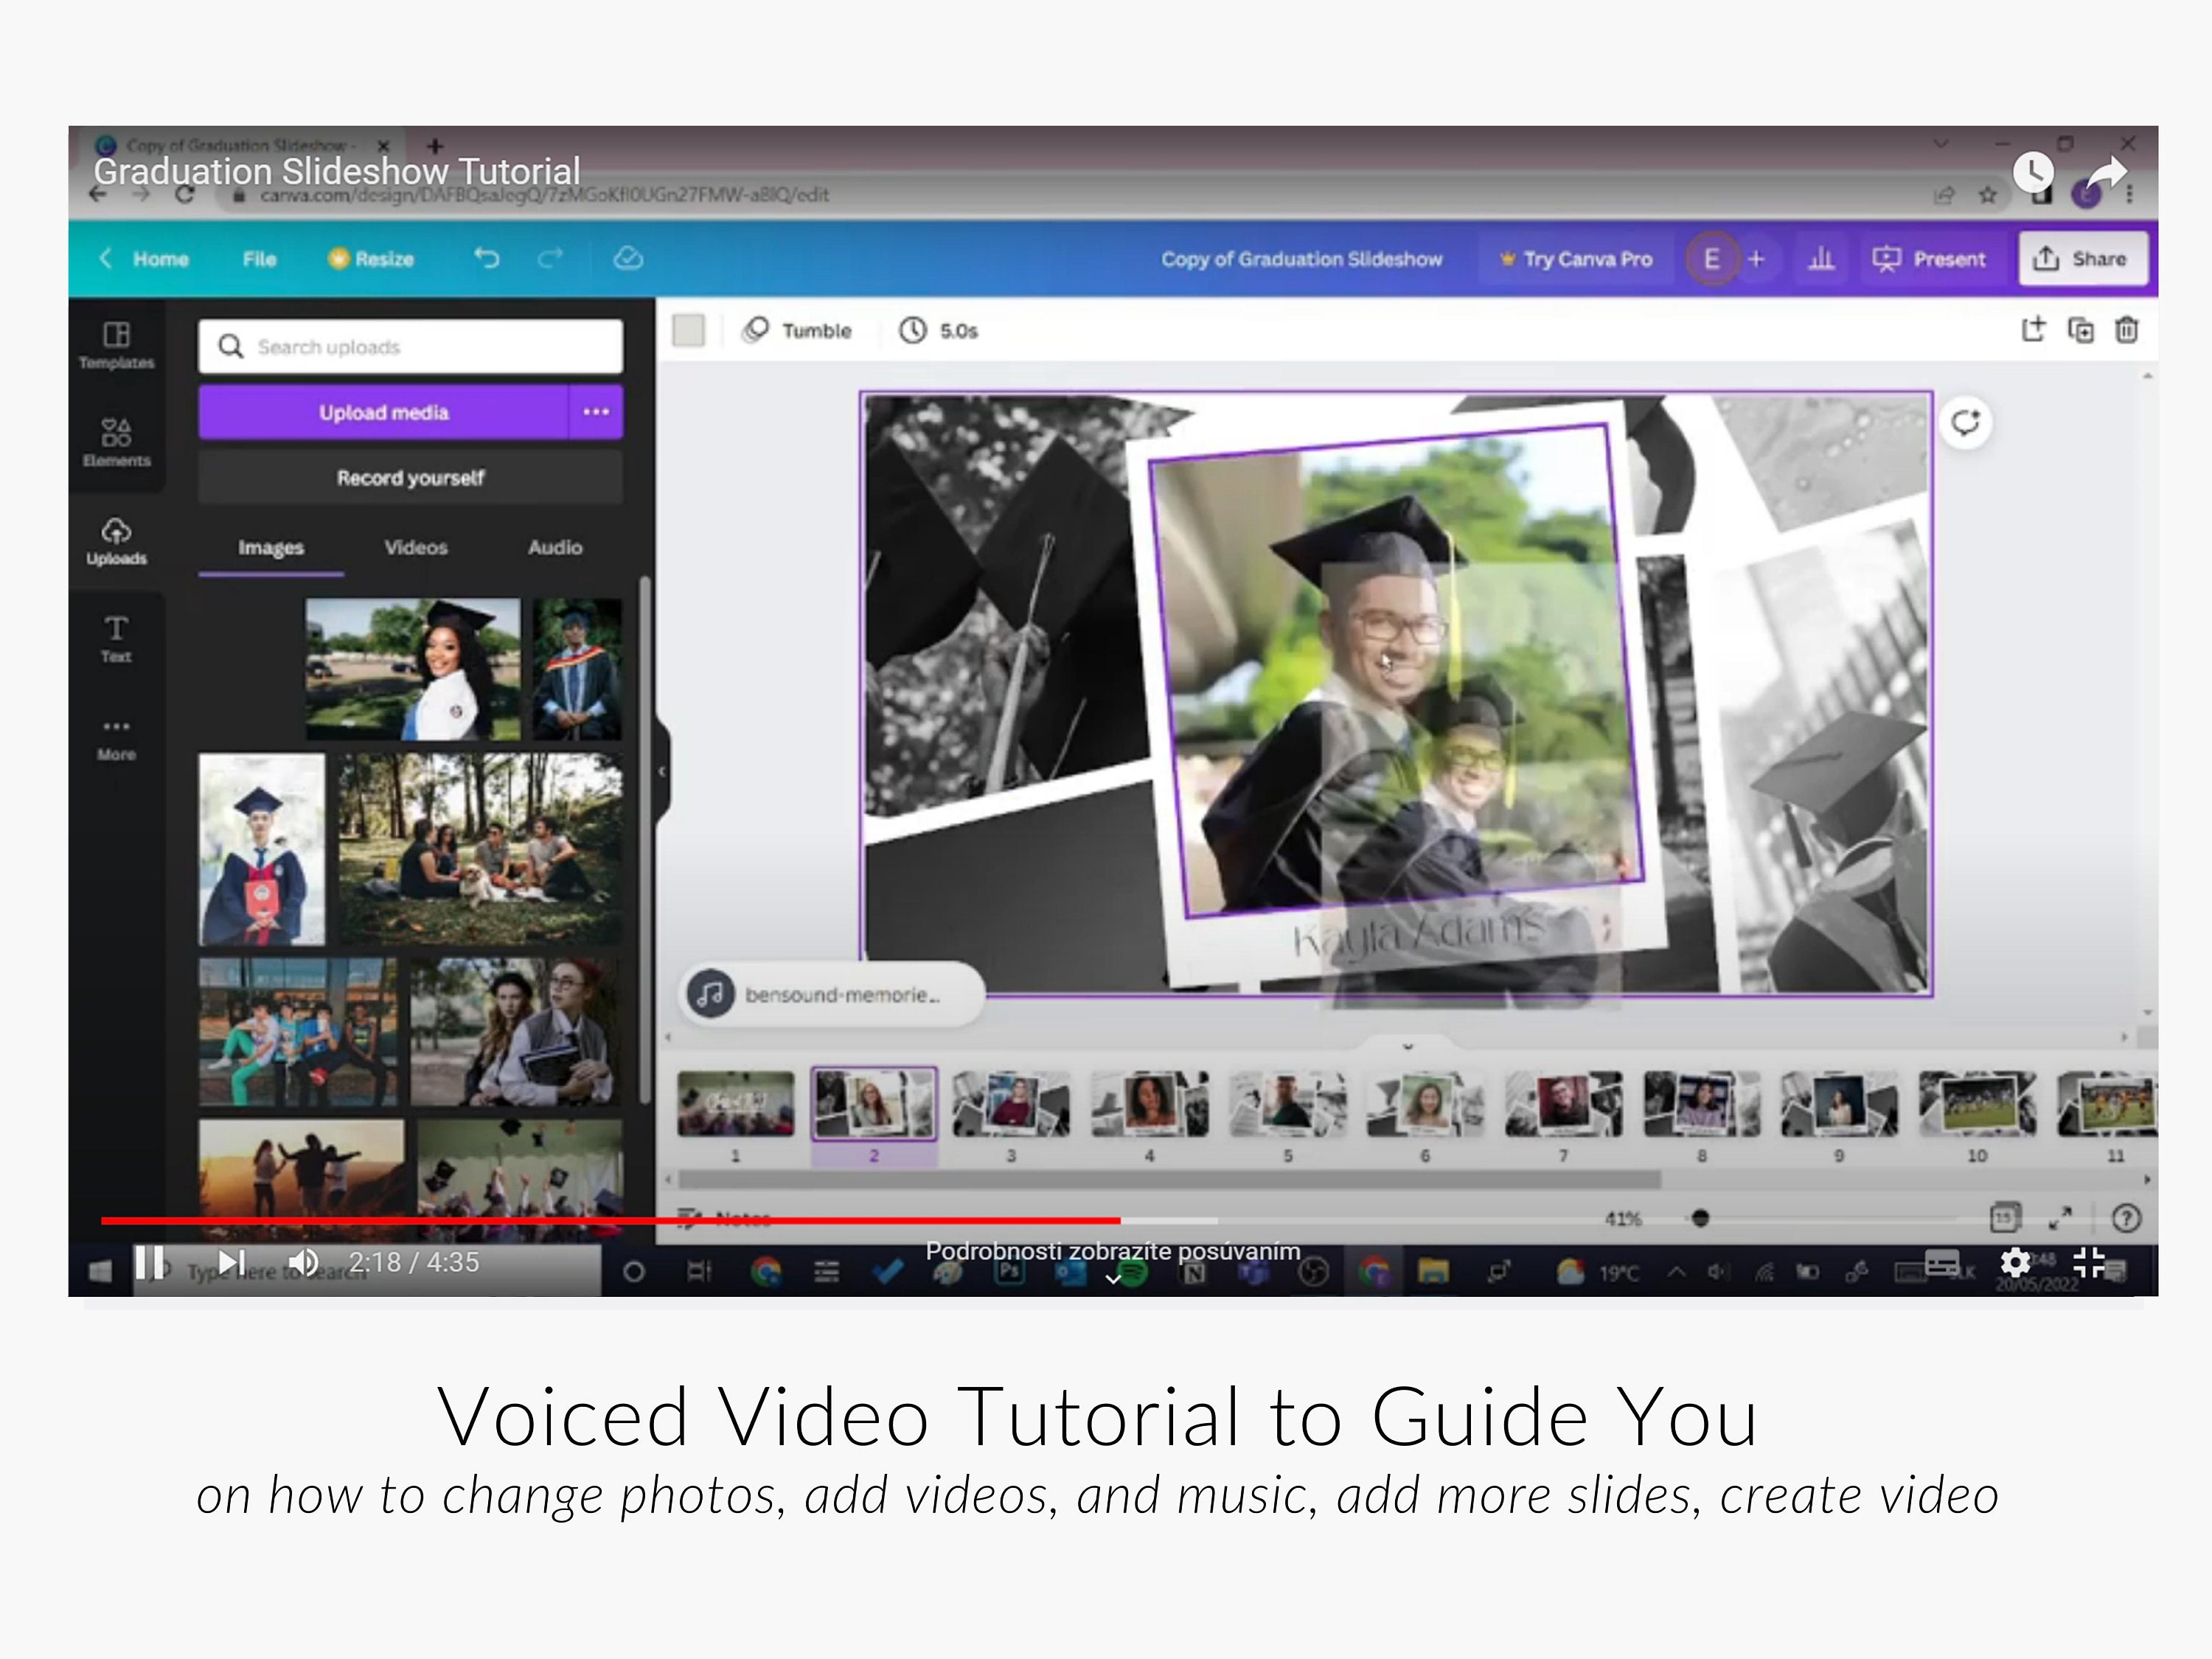Screen dimensions: 2212x1659
Task: Click the cloud save status icon
Action: (x=628, y=259)
